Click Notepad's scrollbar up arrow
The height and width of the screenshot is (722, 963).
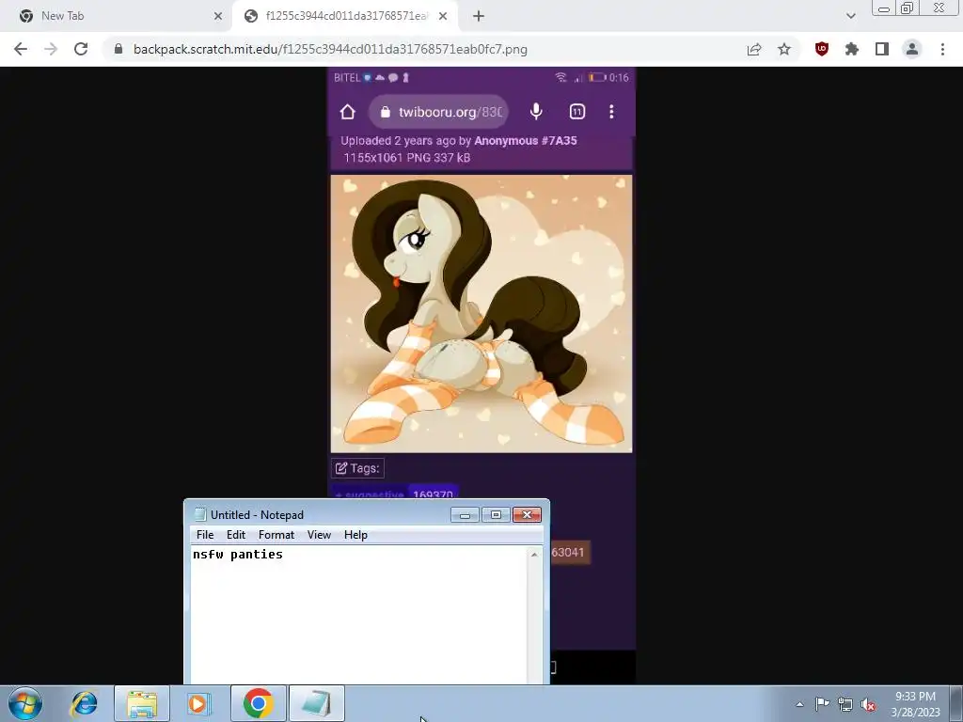tap(534, 555)
